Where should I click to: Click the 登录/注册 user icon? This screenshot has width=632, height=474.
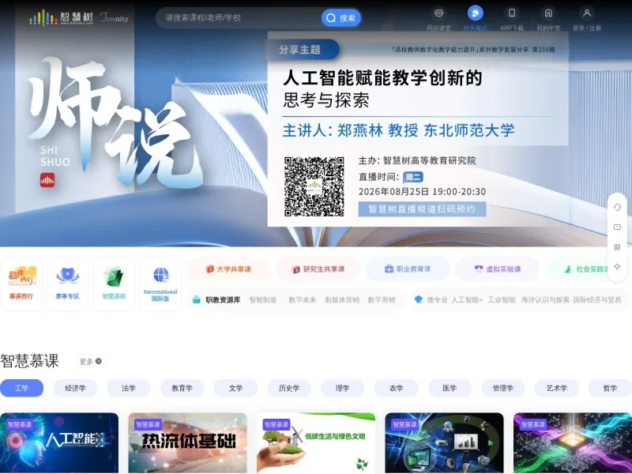[587, 13]
